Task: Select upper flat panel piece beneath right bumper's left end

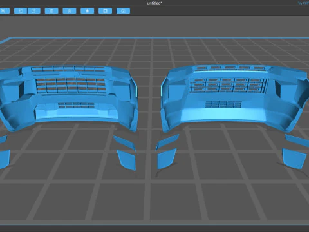Action: pyautogui.click(x=167, y=142)
